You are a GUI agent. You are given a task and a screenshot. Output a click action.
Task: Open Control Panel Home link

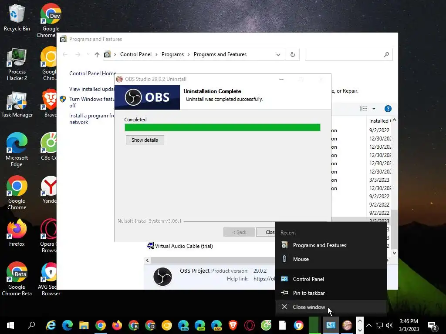(x=93, y=73)
